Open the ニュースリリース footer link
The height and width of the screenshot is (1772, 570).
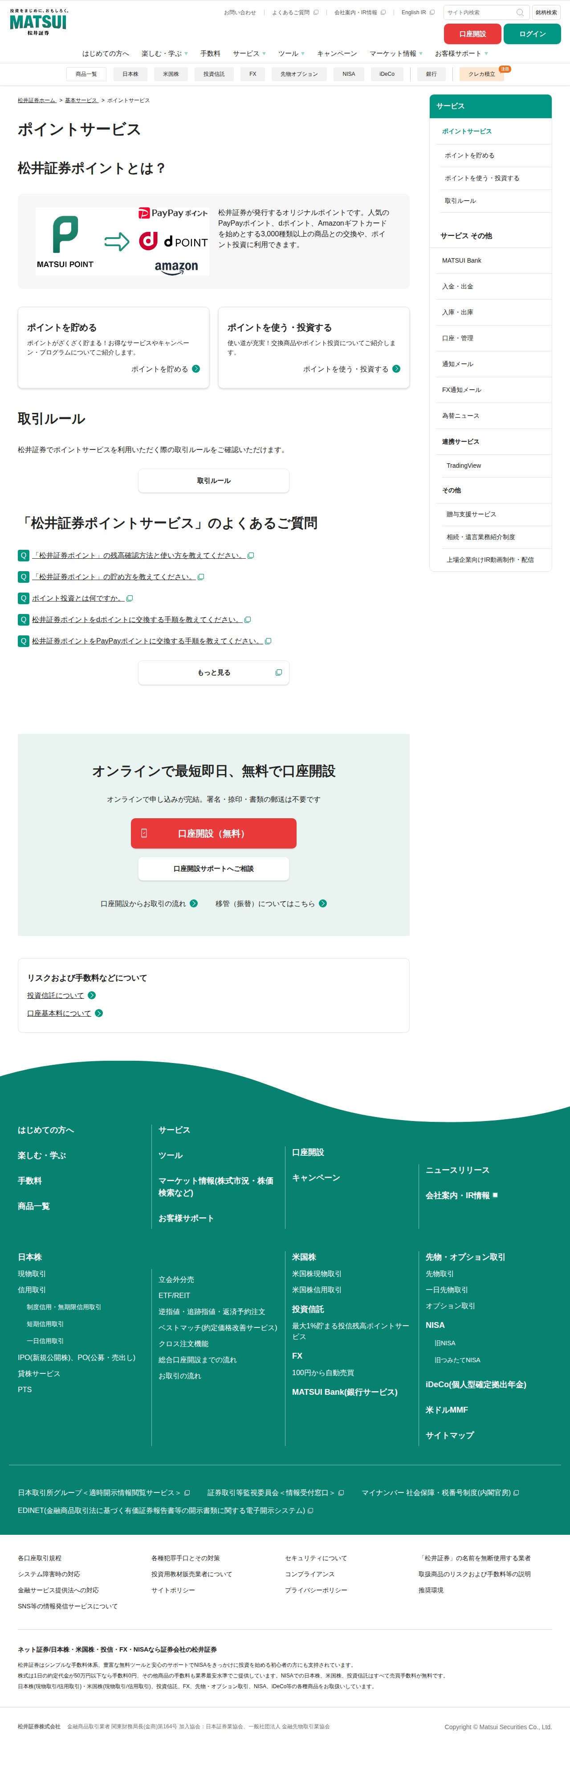pos(457,1170)
